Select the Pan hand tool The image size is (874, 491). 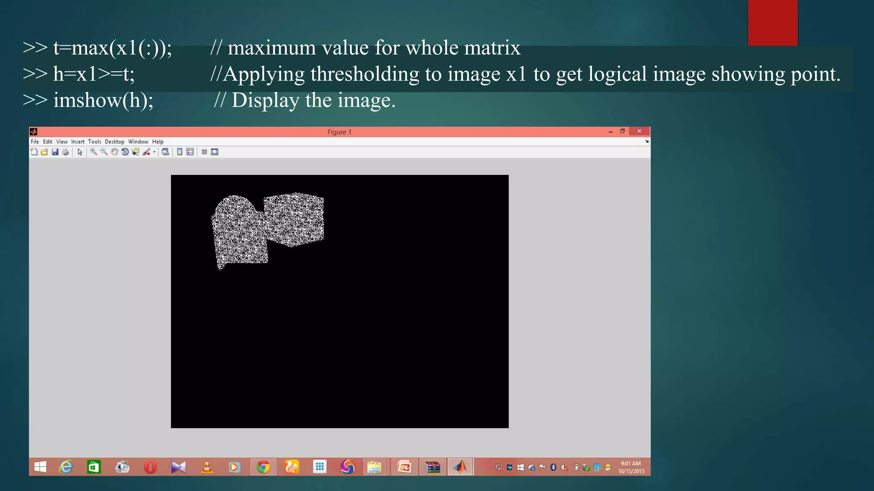point(114,152)
